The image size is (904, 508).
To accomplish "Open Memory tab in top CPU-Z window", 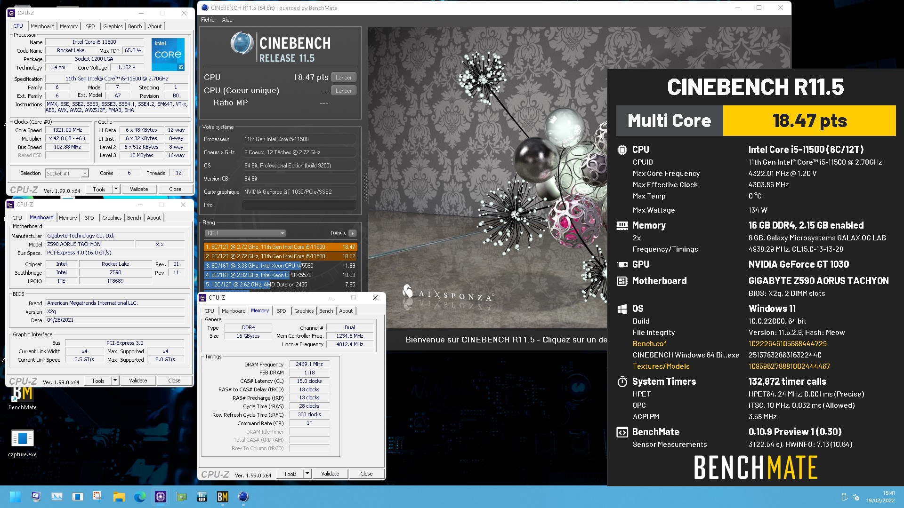I will pyautogui.click(x=69, y=26).
